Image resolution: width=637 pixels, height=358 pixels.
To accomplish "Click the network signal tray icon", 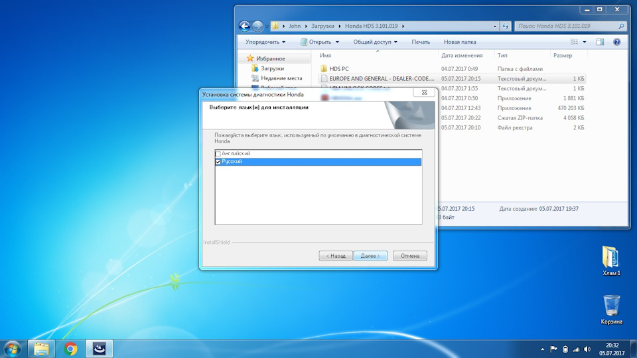I will (576, 349).
